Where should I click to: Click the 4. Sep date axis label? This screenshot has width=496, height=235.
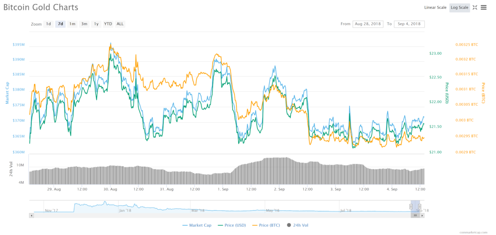click(392, 189)
